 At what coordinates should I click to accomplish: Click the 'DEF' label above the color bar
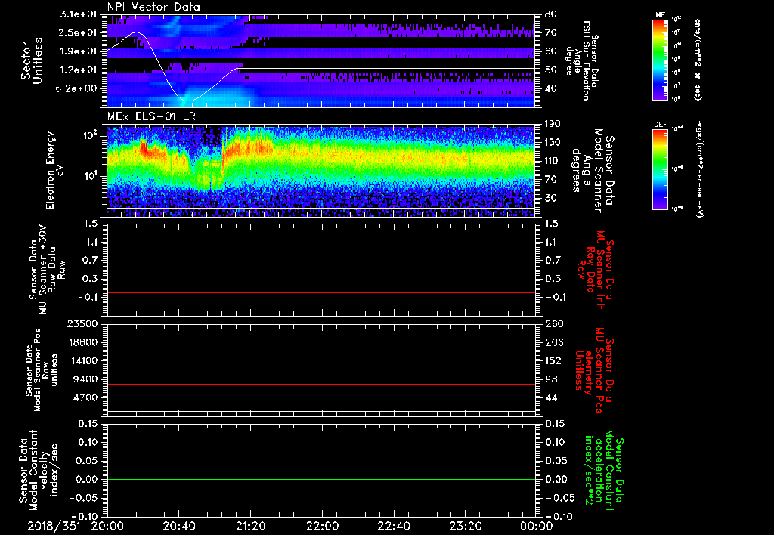661,125
